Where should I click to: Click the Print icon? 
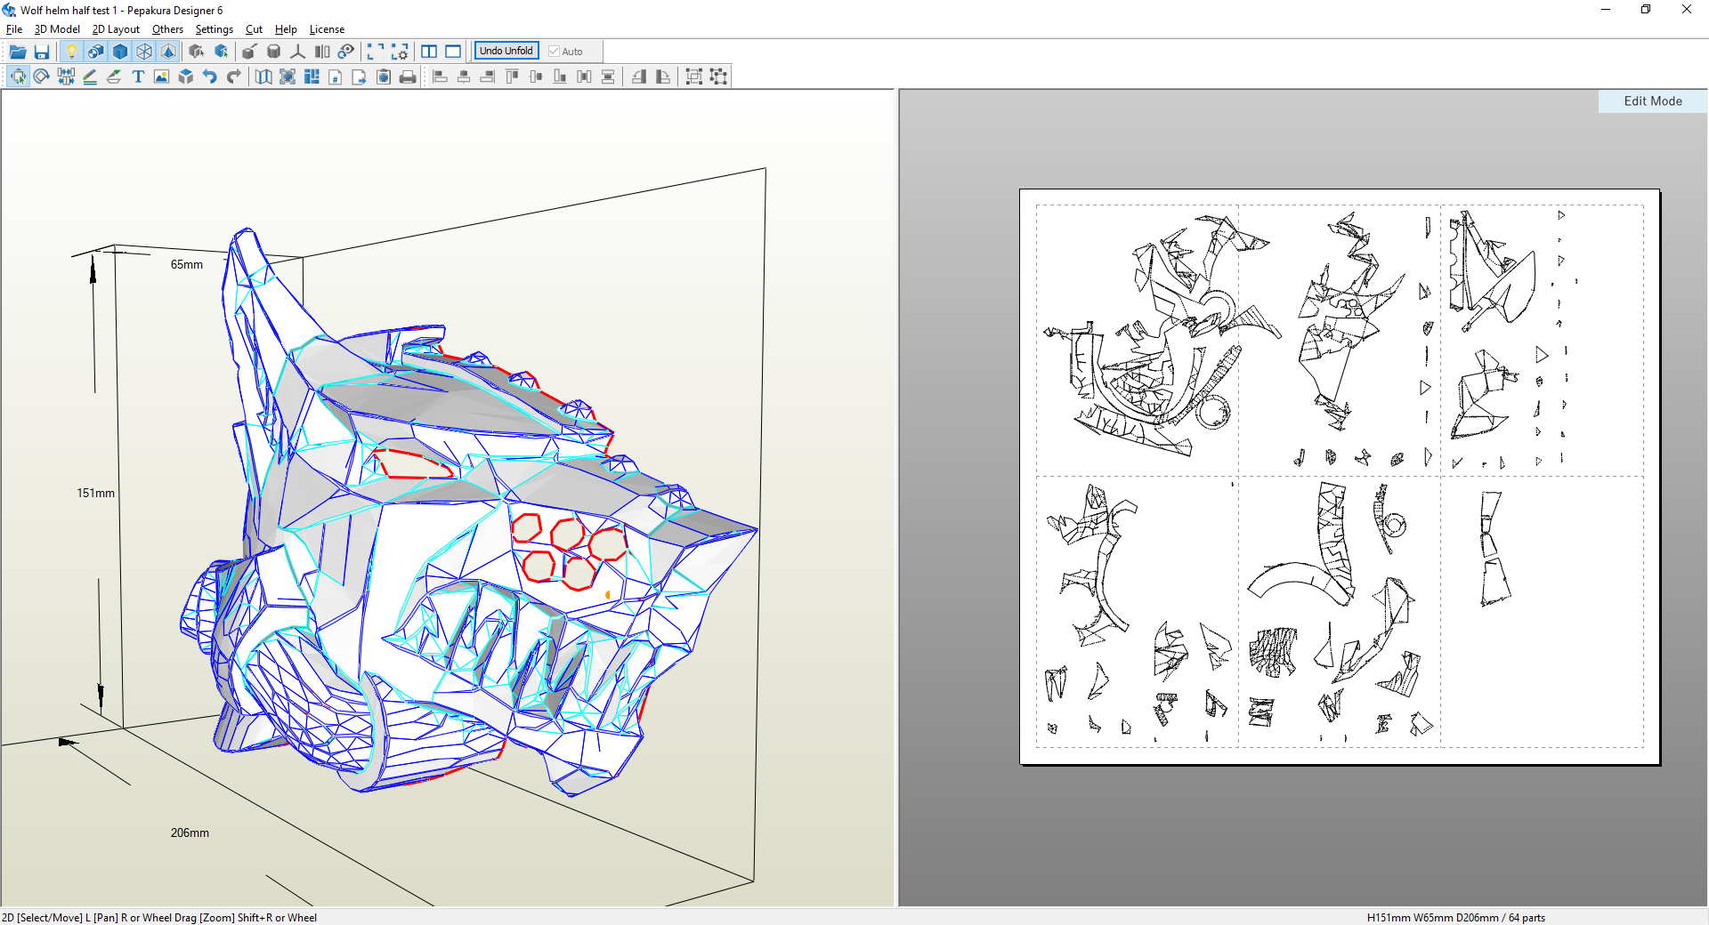point(408,77)
